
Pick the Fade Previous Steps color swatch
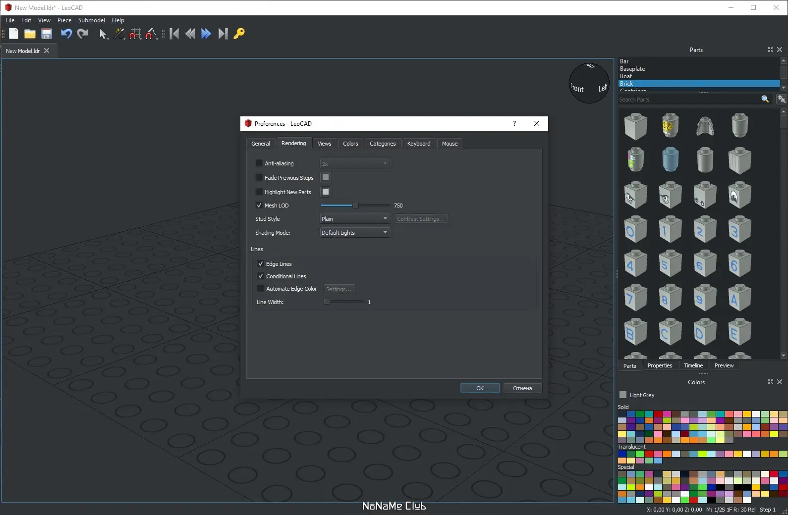pos(326,178)
